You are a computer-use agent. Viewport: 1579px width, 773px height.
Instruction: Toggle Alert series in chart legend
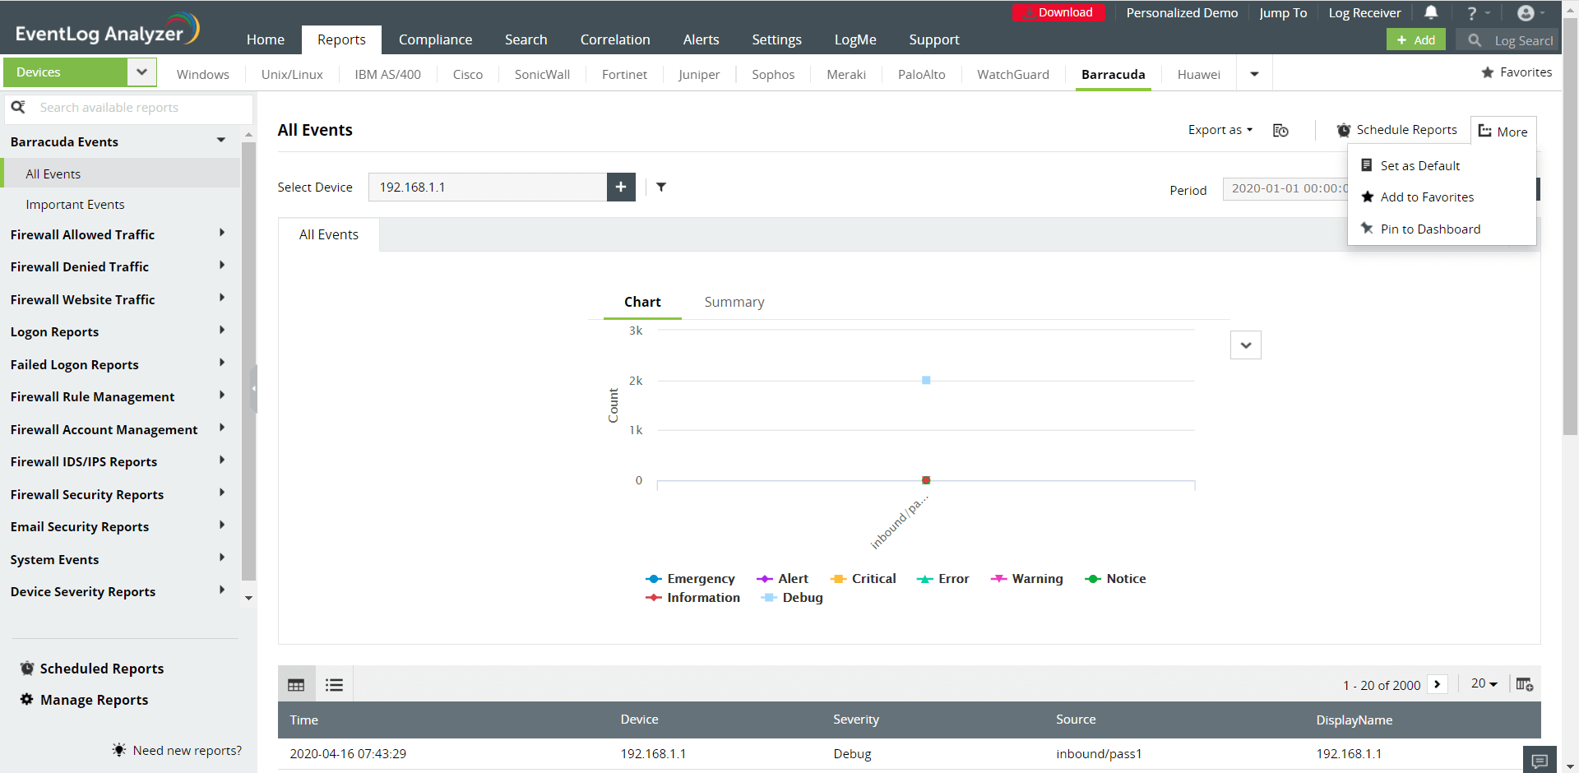(x=783, y=579)
